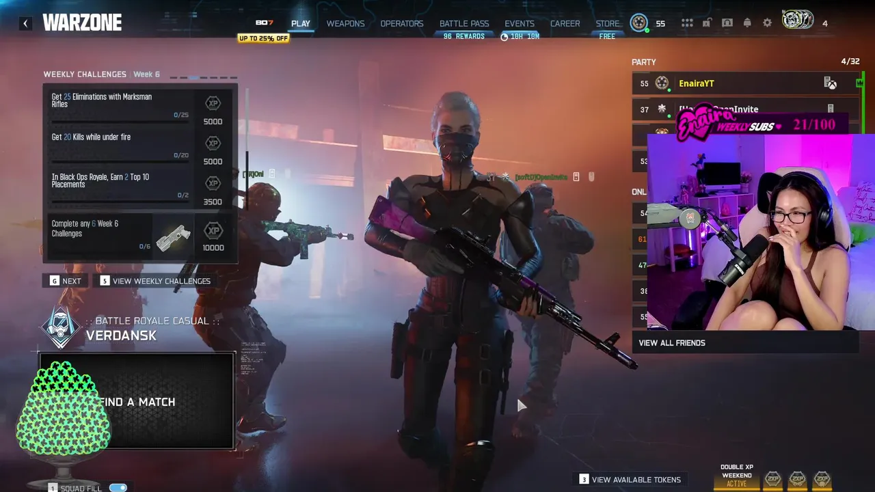875x492 pixels.
Task: Open the unlock padlock icon in top bar
Action: coord(707,23)
